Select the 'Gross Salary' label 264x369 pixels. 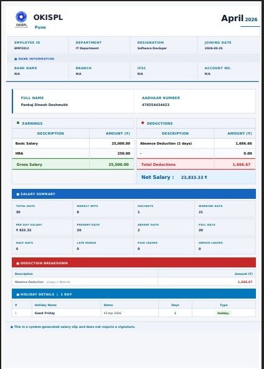coord(29,165)
